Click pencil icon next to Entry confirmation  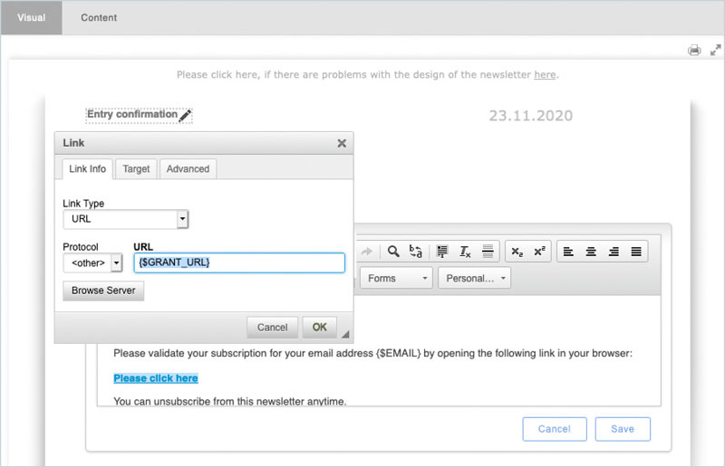(x=185, y=116)
